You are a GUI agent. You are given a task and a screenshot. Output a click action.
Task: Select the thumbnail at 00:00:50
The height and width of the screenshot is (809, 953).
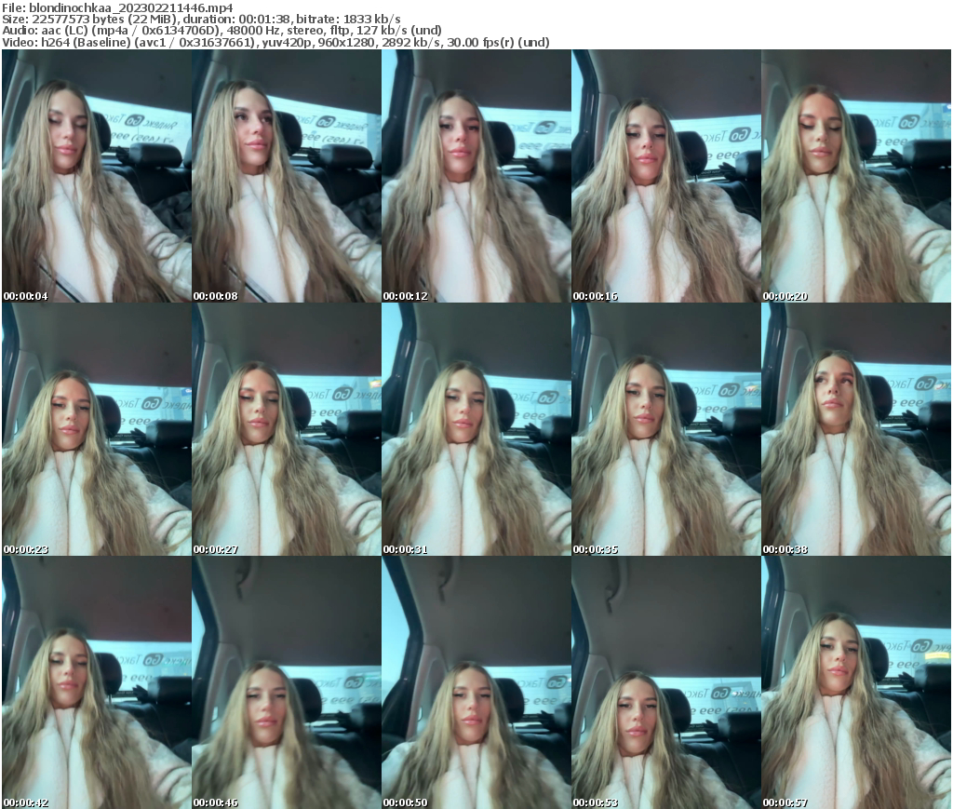coord(475,680)
